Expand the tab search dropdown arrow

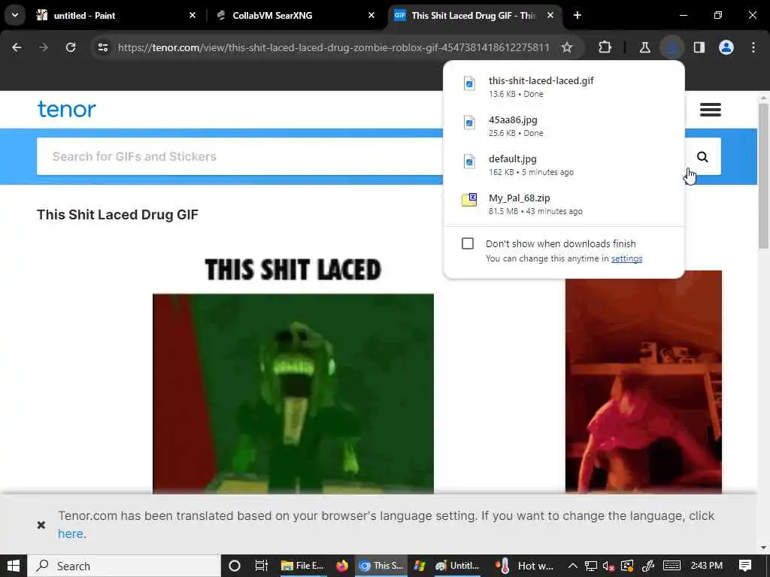[15, 15]
